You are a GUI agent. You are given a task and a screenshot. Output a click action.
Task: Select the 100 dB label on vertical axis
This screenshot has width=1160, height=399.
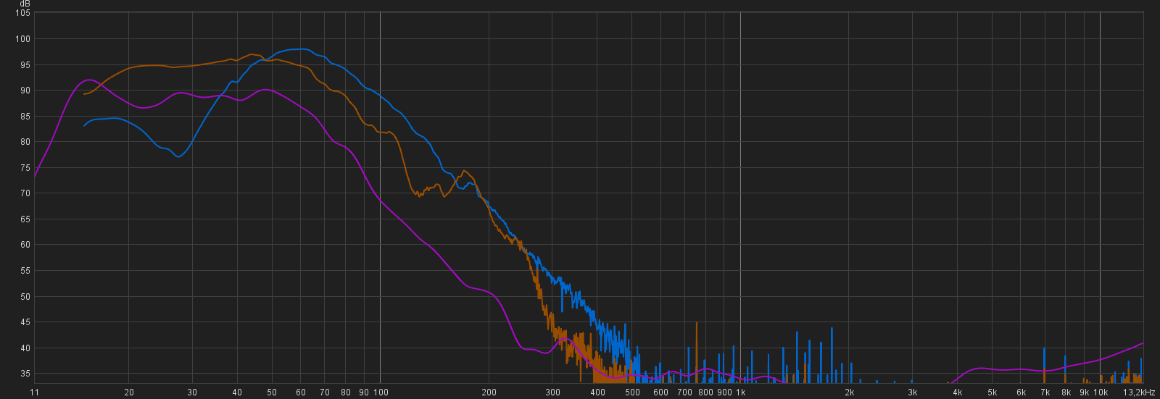24,39
